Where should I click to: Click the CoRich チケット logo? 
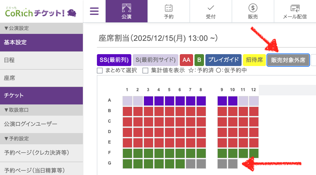pos(40,12)
